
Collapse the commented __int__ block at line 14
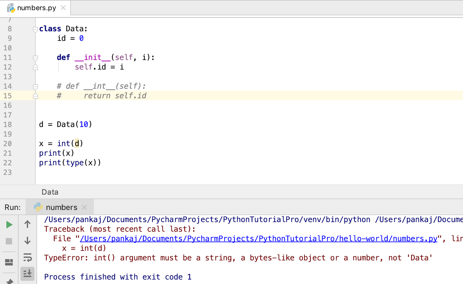click(35, 86)
